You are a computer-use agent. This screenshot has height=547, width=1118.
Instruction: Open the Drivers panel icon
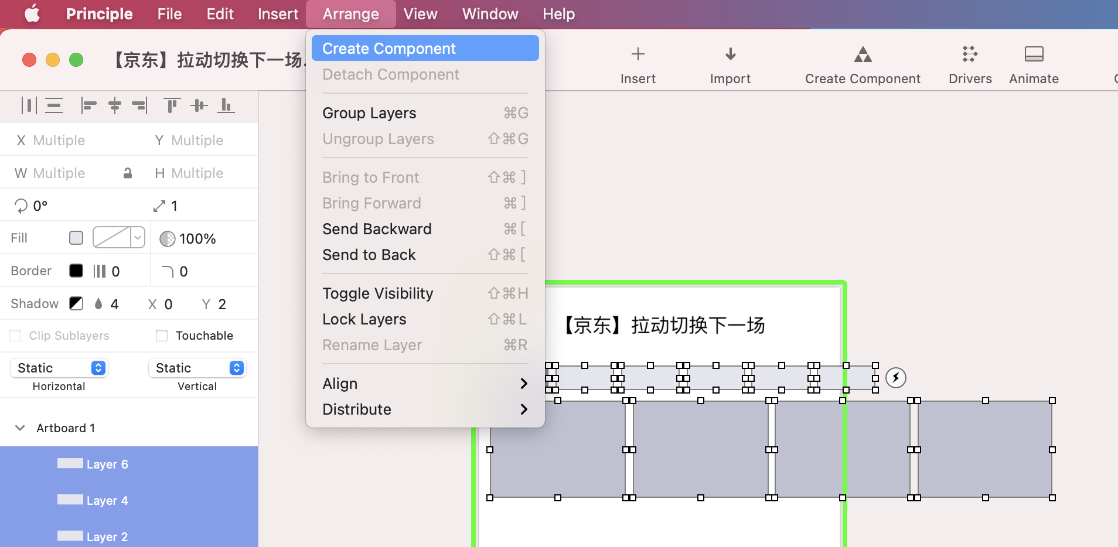(970, 54)
